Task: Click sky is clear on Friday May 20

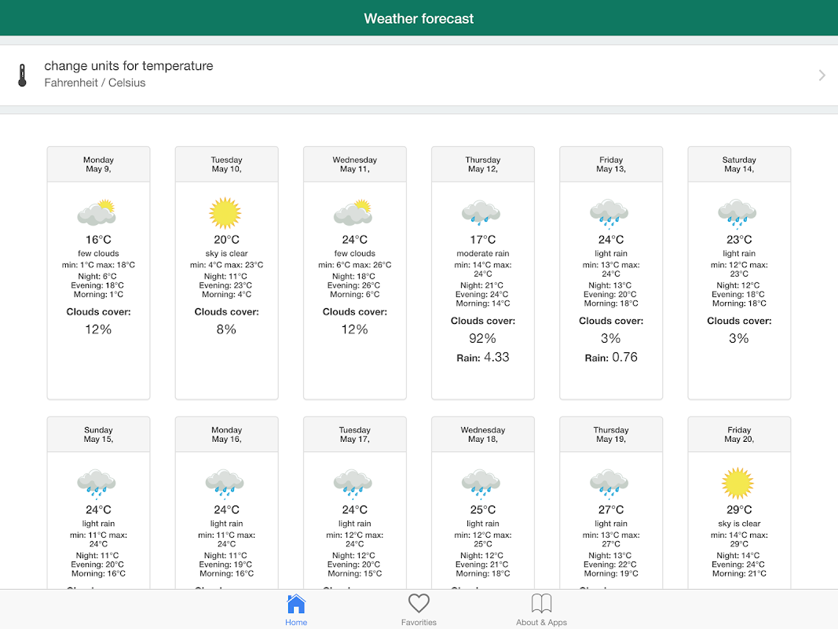Action: point(739,524)
